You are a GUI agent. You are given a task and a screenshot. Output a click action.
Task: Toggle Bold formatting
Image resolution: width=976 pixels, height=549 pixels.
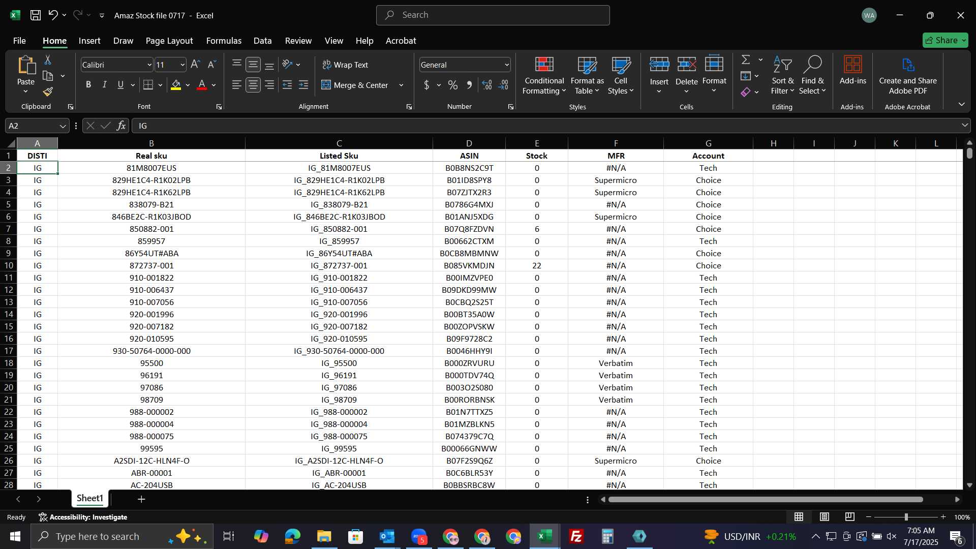tap(88, 85)
